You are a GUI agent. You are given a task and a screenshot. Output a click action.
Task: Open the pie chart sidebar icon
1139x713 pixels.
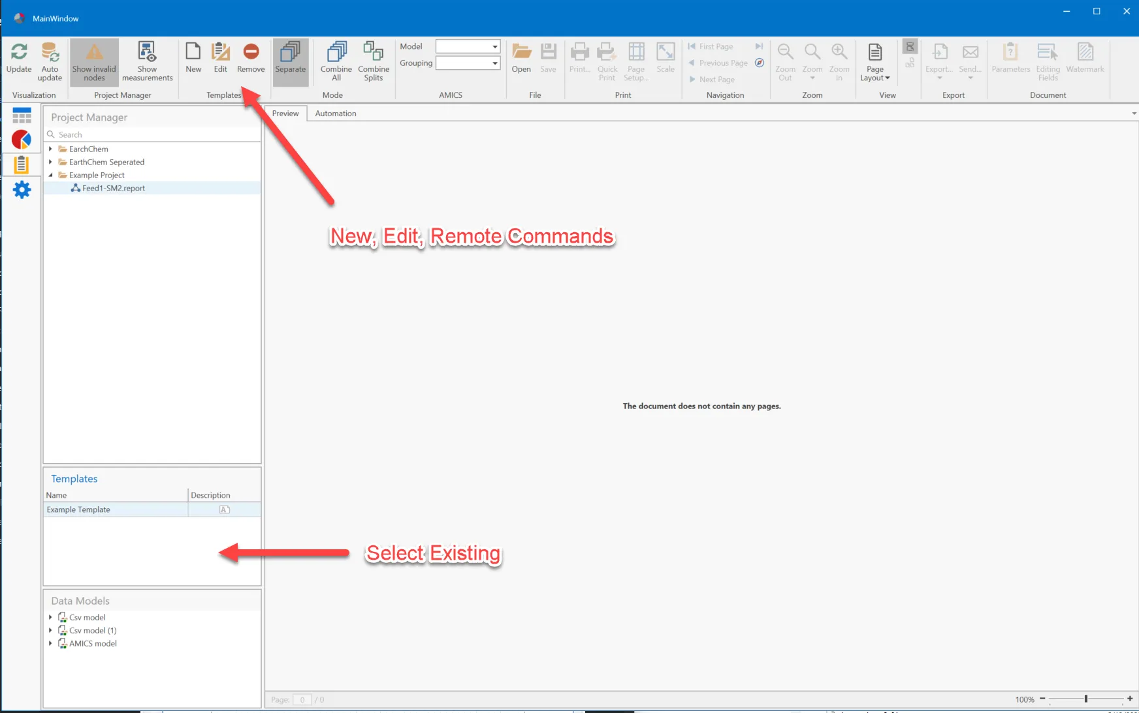coord(22,139)
